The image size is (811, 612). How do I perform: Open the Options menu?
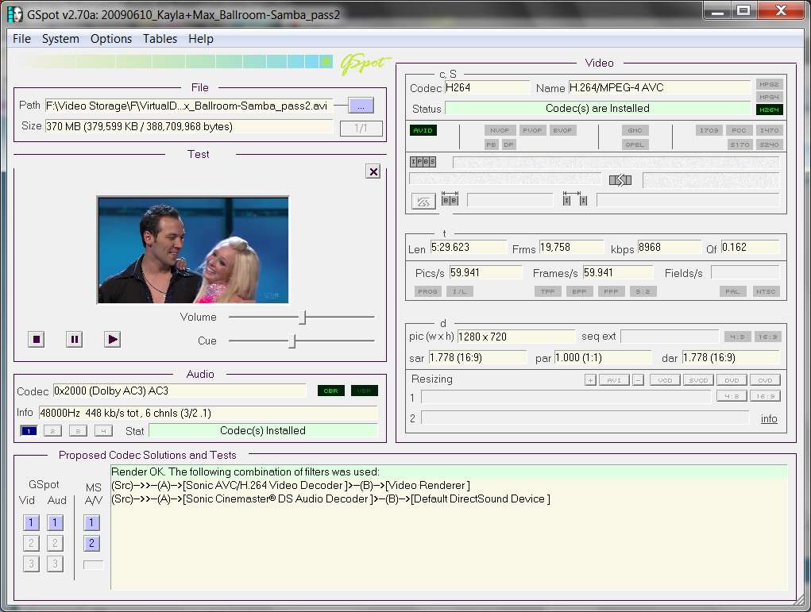[111, 39]
